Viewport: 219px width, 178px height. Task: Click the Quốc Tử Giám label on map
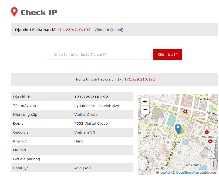[171, 142]
